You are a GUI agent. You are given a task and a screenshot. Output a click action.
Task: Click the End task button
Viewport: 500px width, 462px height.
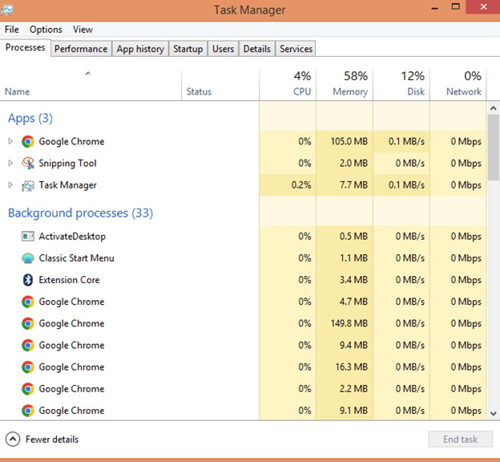point(461,440)
